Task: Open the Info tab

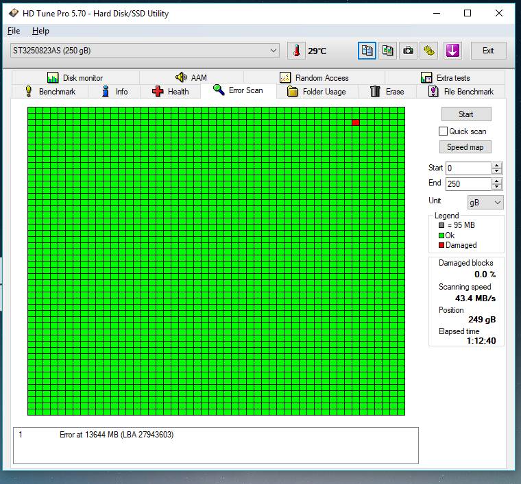Action: point(114,91)
